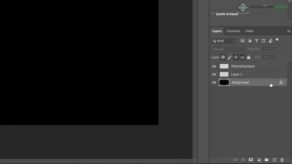The image size is (292, 164).
Task: Add layer style fx icon
Action: click(x=243, y=160)
